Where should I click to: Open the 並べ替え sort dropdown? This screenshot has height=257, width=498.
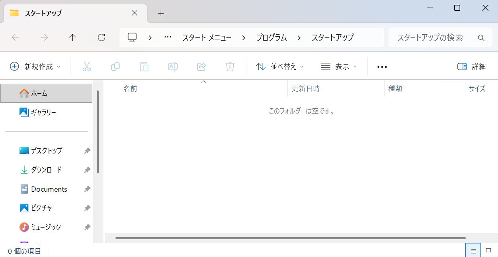point(280,67)
